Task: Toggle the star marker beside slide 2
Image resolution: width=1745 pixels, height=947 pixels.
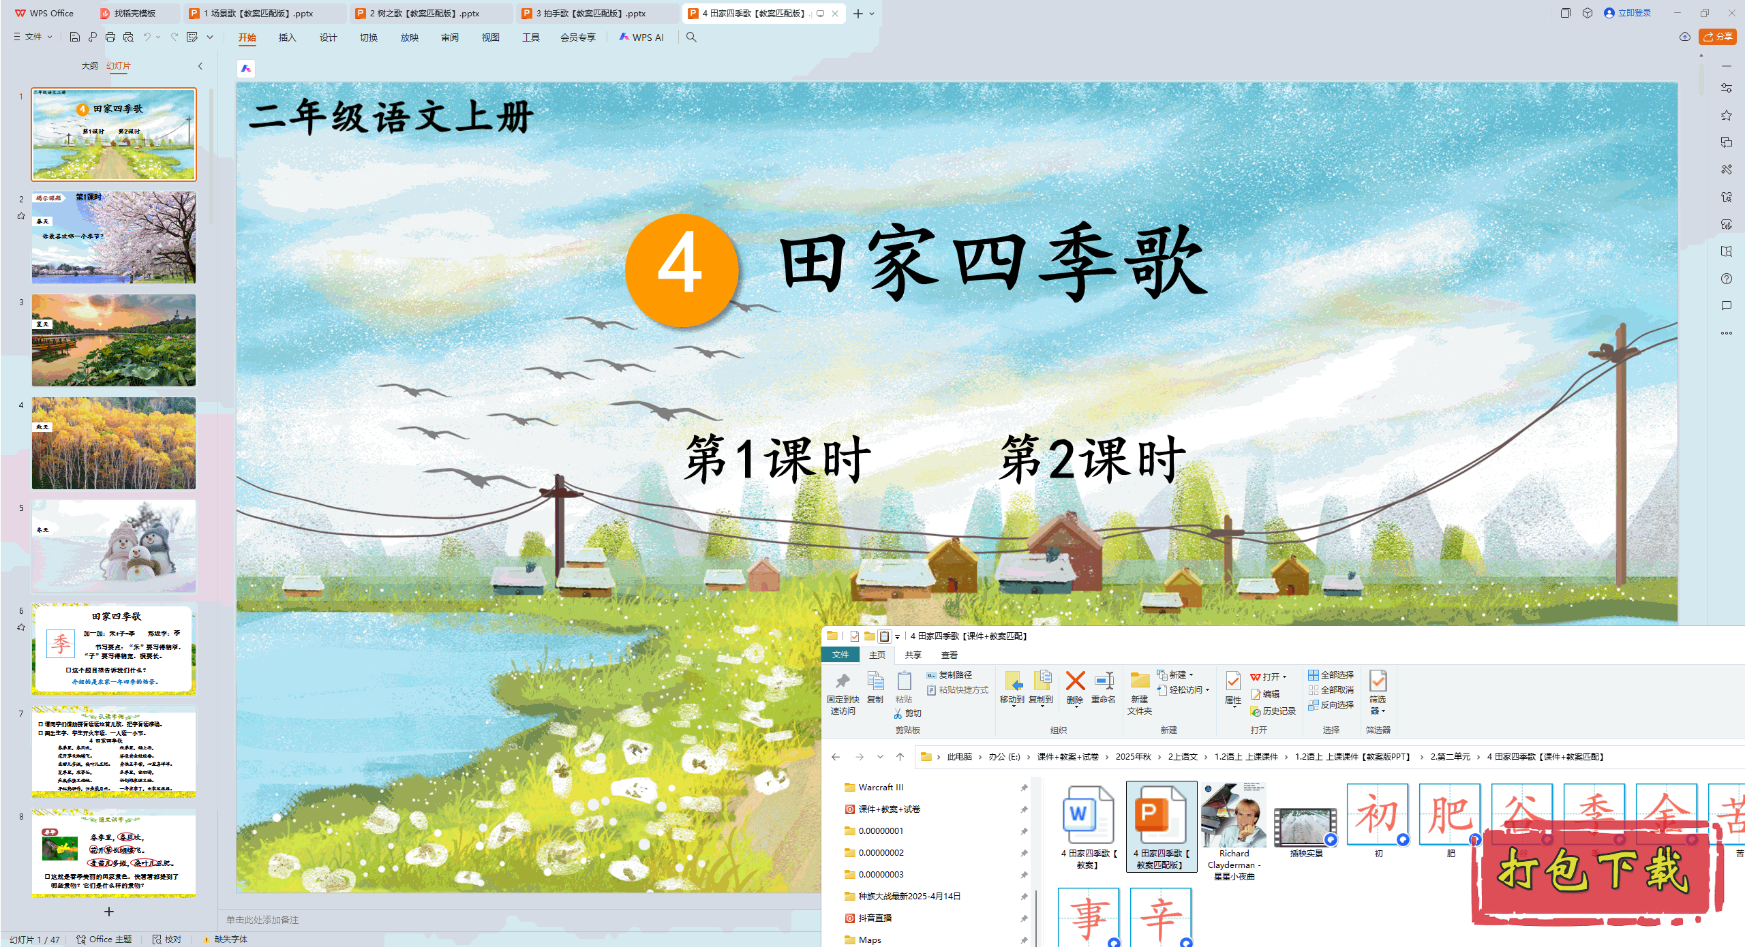Action: tap(21, 216)
